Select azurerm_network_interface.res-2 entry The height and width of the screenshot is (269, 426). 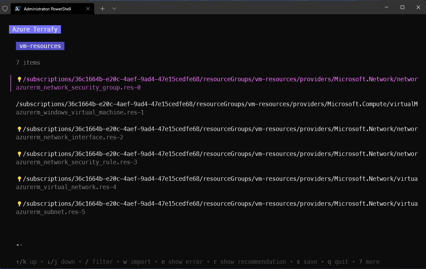click(70, 137)
